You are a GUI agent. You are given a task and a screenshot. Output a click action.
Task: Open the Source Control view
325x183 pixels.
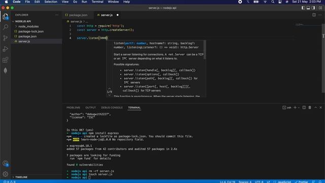pos(6,38)
